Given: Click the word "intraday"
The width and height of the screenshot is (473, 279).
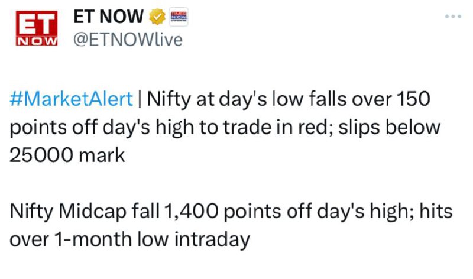Looking at the screenshot, I should point(212,240).
